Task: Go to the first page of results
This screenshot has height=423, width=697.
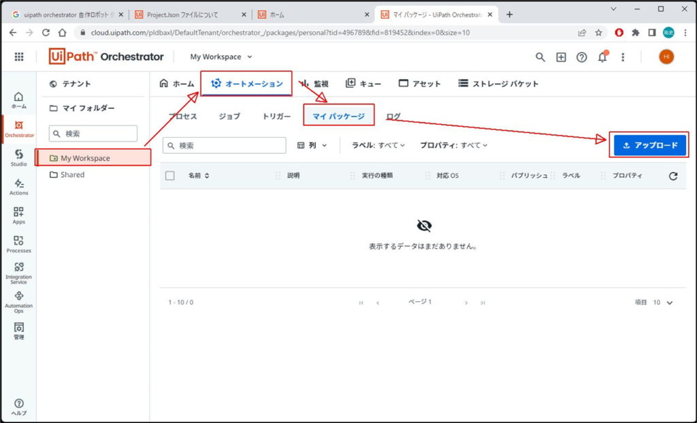Action: [361, 302]
